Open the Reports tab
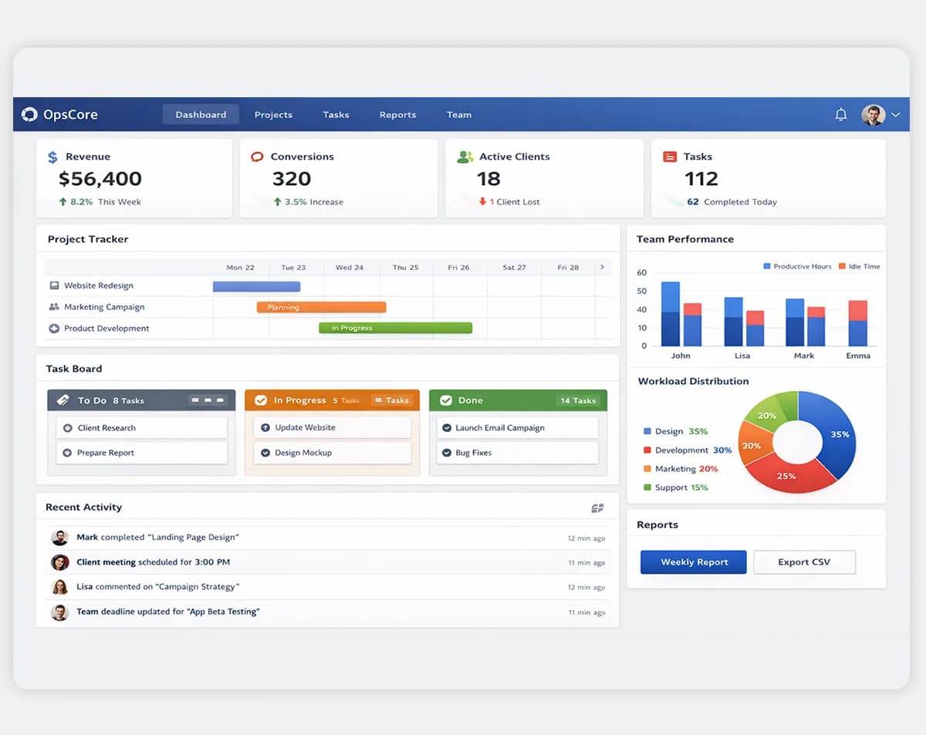 [x=397, y=115]
